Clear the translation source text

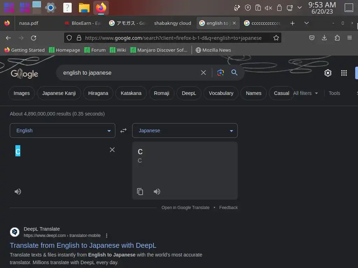click(112, 150)
